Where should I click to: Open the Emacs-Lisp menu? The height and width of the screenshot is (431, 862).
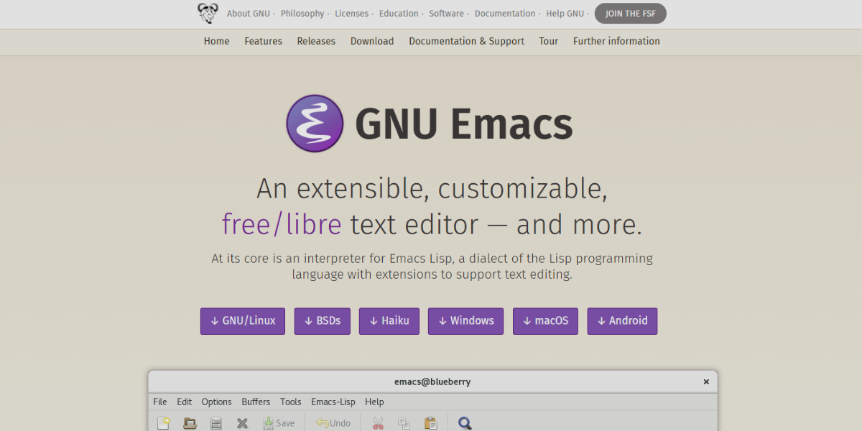tap(333, 402)
